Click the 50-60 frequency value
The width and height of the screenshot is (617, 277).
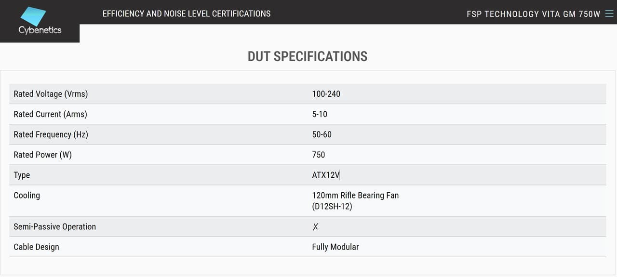322,134
